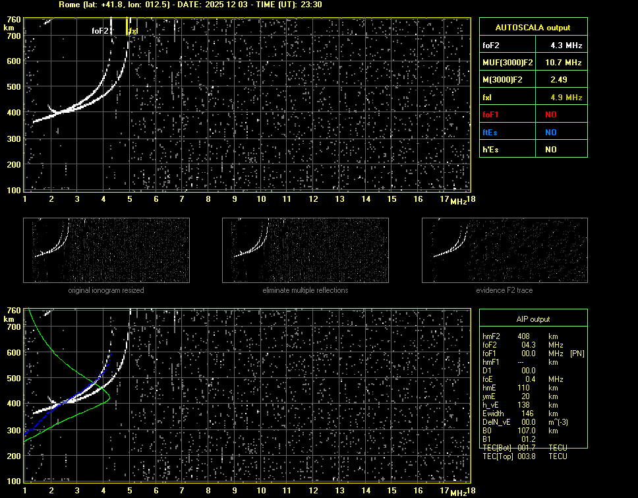Click the AUTOSCALA output table header
This screenshot has height=498, width=638.
(x=533, y=28)
